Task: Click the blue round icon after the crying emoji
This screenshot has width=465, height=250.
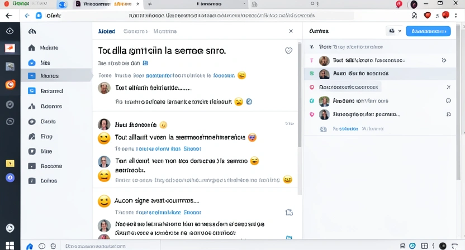Action: 249,102
